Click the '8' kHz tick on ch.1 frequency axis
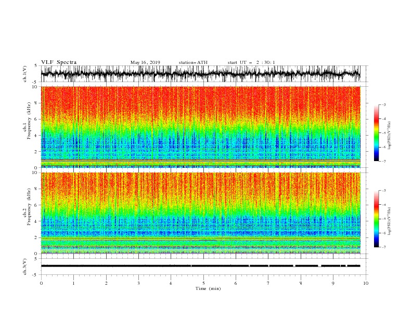This screenshot has height=318, width=412. click(x=36, y=103)
